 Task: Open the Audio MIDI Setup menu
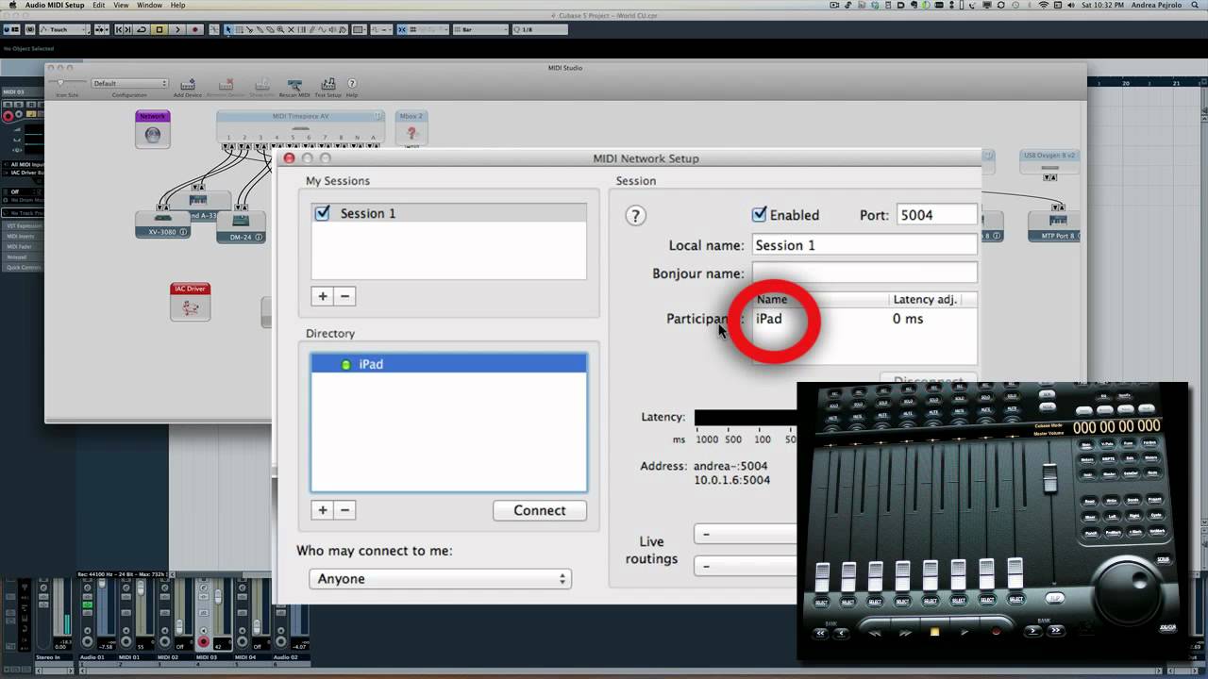click(x=55, y=6)
